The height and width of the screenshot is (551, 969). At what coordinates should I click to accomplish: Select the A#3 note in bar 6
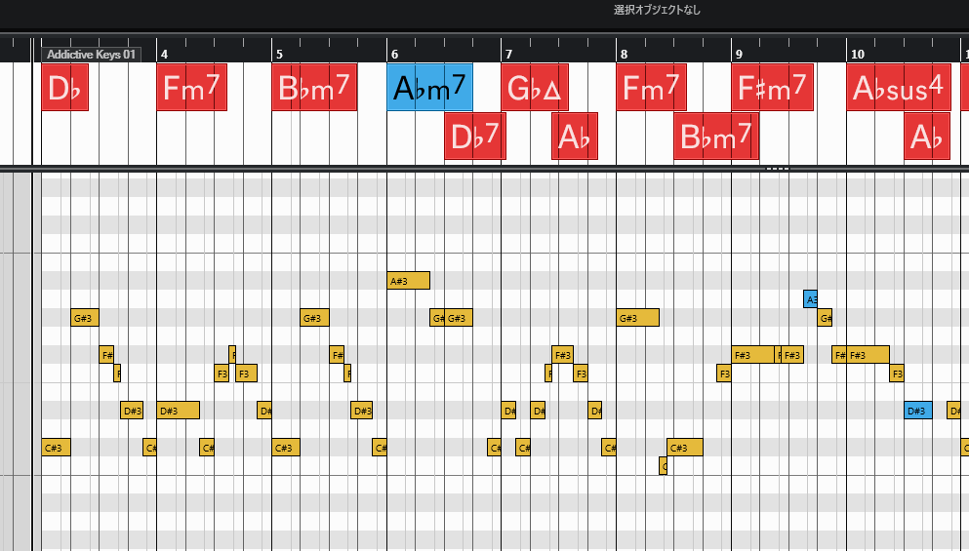(408, 281)
